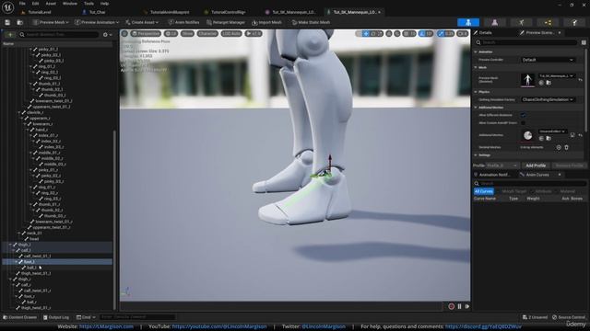
Task: Browse to Additional Meshes asset folder icon
Action: click(549, 139)
